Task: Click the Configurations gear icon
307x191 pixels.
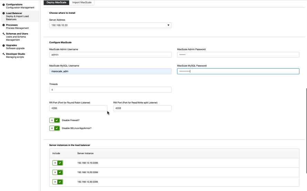Action: [x=3, y=4]
